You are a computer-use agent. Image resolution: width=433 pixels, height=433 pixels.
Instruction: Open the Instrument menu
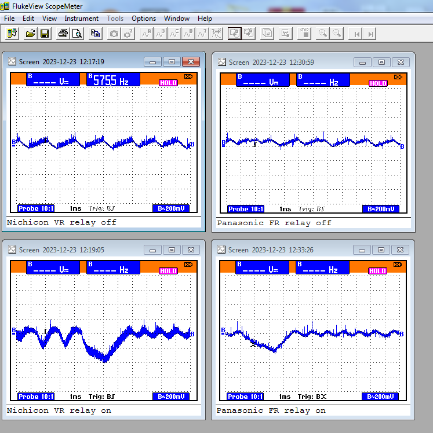pyautogui.click(x=82, y=19)
